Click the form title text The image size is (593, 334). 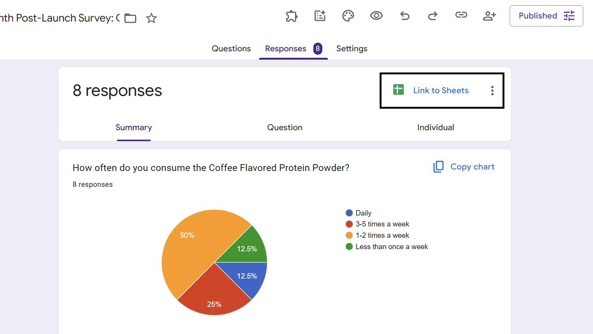(60, 18)
